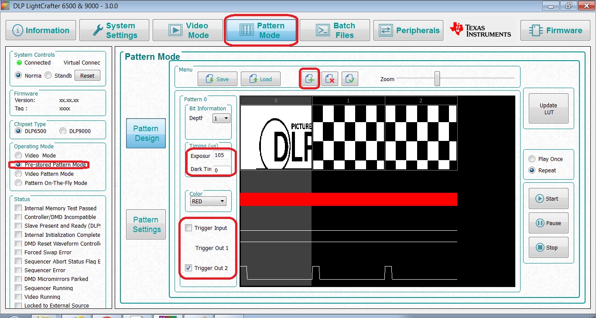Click the DMD Micromirrors Parked checkbox

[x=18, y=279]
